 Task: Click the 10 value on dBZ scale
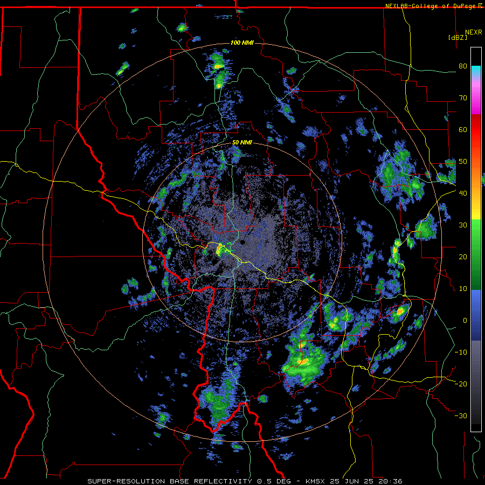pos(463,289)
